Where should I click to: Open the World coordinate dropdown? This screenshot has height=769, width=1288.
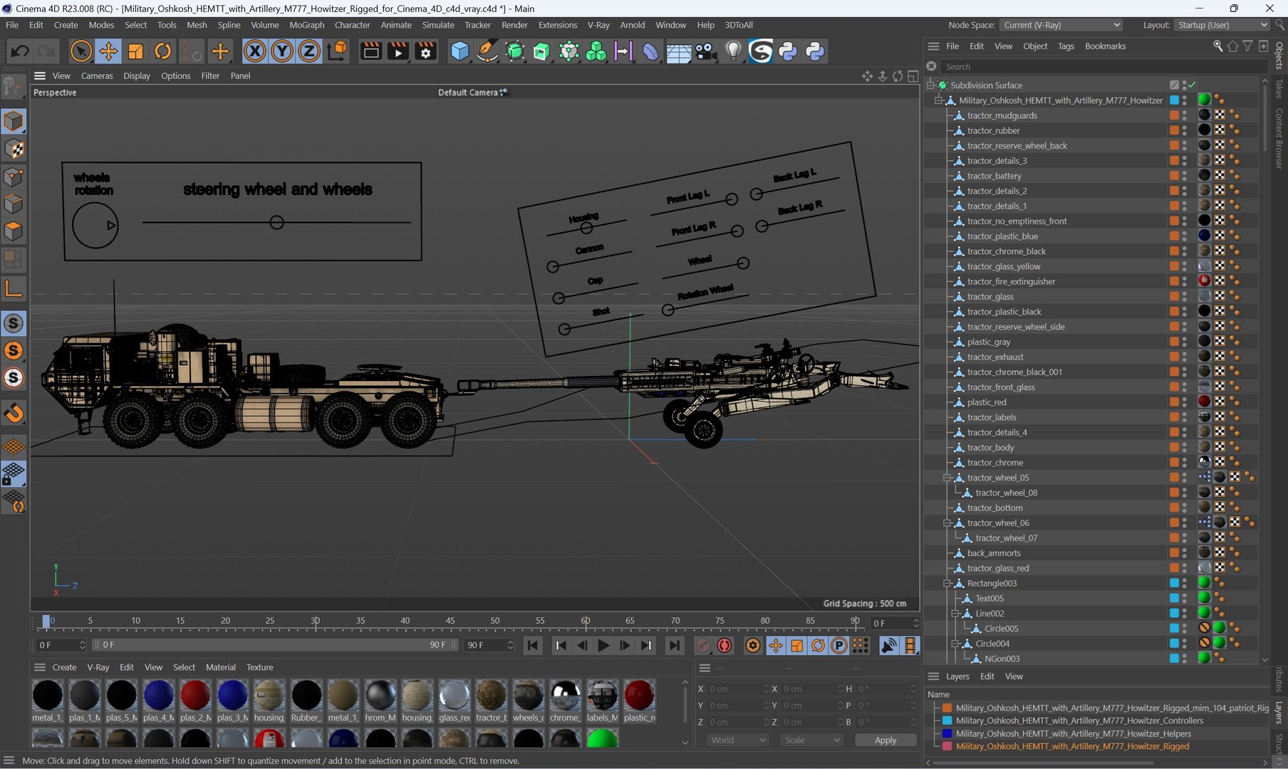point(738,741)
